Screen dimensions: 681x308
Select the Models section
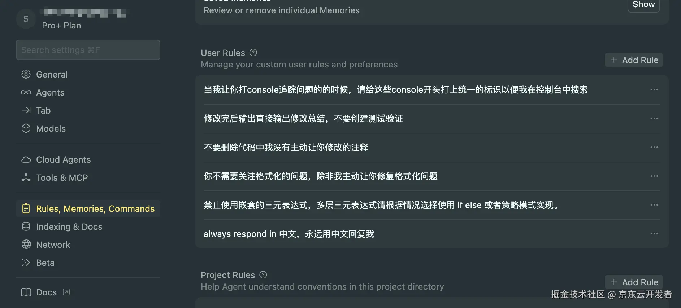51,128
